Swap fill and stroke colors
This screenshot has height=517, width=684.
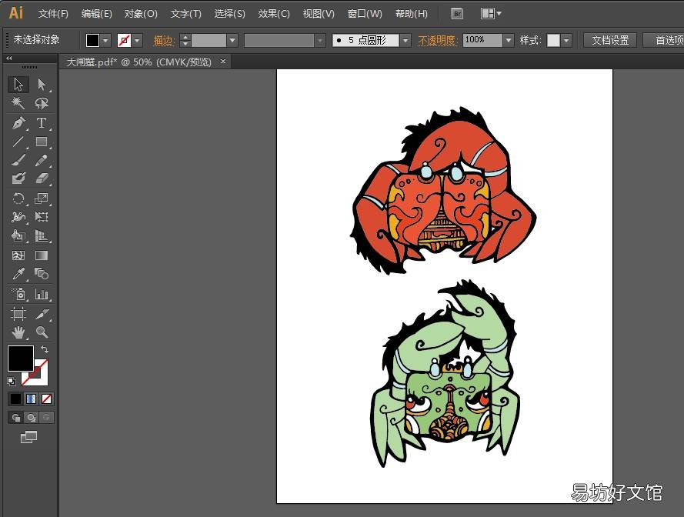pos(45,349)
